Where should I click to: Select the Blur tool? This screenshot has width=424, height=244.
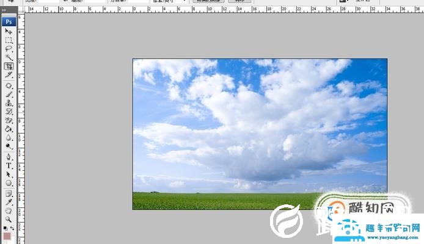[x=9, y=137]
